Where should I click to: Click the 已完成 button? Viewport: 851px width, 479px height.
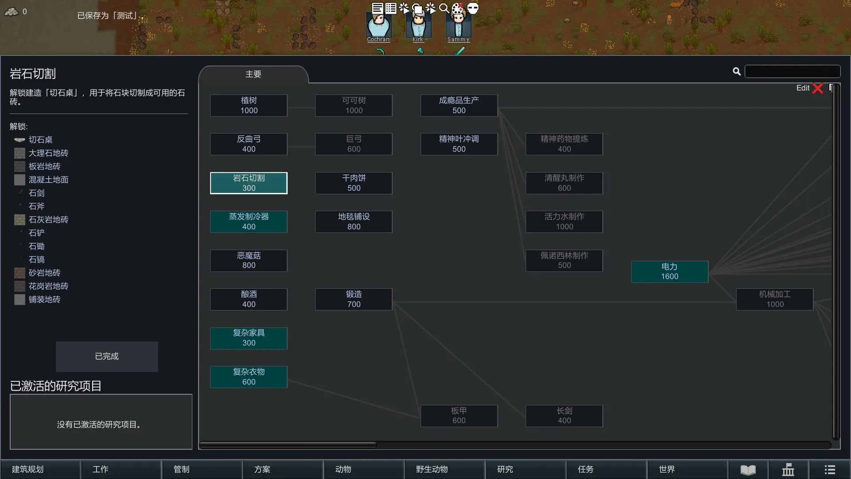107,356
